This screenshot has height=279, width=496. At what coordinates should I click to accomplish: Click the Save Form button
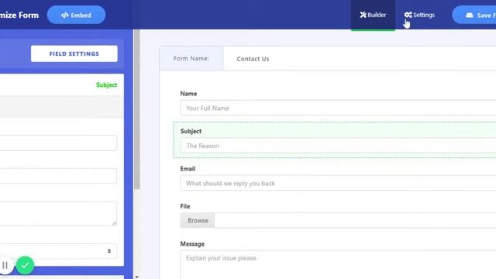[x=474, y=15]
